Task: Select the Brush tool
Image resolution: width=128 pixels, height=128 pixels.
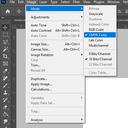Action: 5,85
